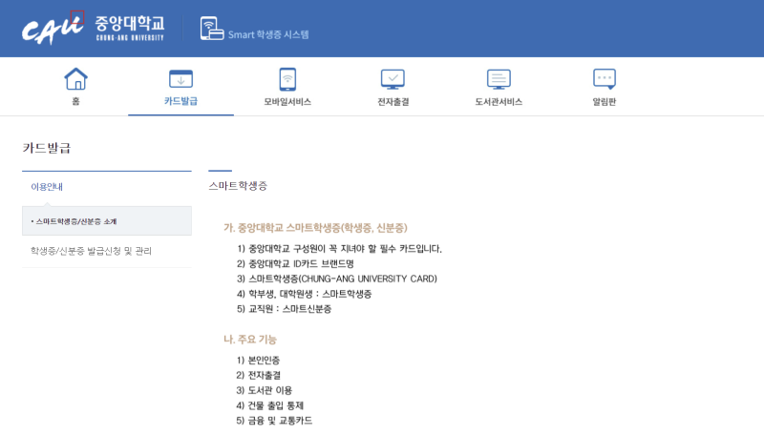This screenshot has width=764, height=435.
Task: Select 스마트학생증/신분증 소개 sidebar item
Action: pyautogui.click(x=107, y=221)
